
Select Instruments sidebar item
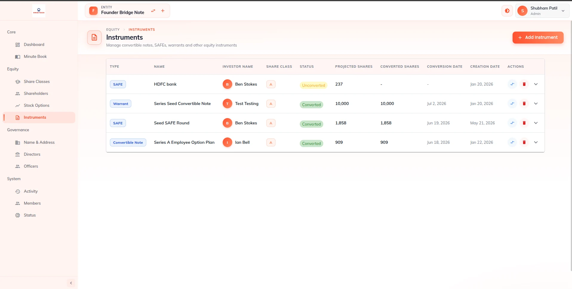point(39,117)
